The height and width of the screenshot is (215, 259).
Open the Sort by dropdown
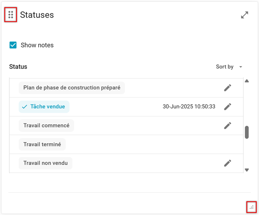click(x=225, y=67)
